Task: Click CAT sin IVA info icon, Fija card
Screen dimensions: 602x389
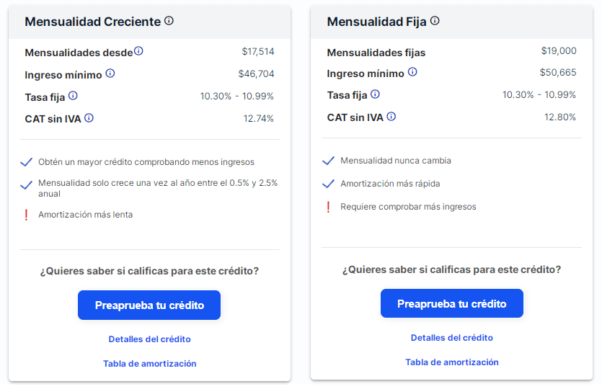Action: 391,116
